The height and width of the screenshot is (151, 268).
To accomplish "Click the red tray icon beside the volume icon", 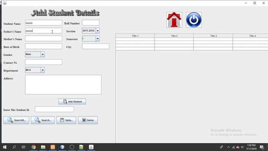I will click(238, 147).
